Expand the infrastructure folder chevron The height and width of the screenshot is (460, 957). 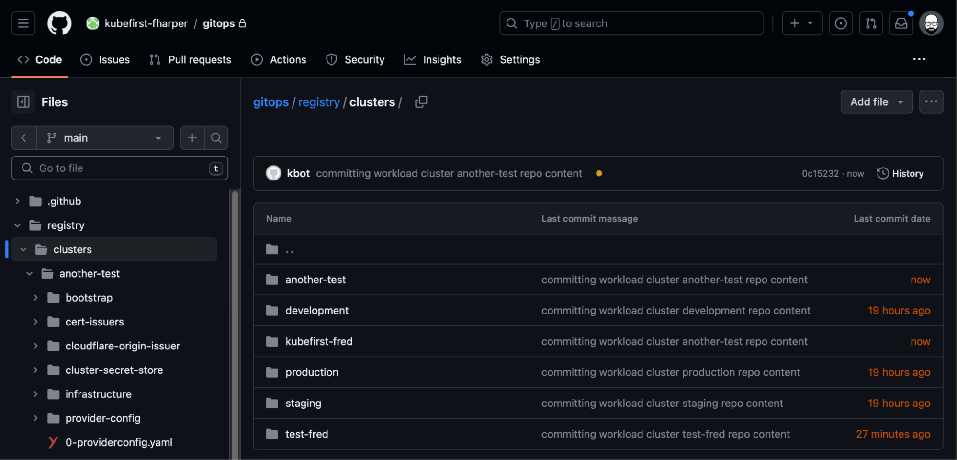coord(35,394)
